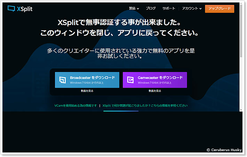
Task: Expand the 製品 dropdown menu
Action: coord(134,8)
